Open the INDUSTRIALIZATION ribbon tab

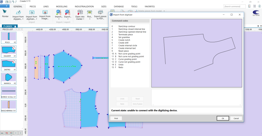[84, 6]
